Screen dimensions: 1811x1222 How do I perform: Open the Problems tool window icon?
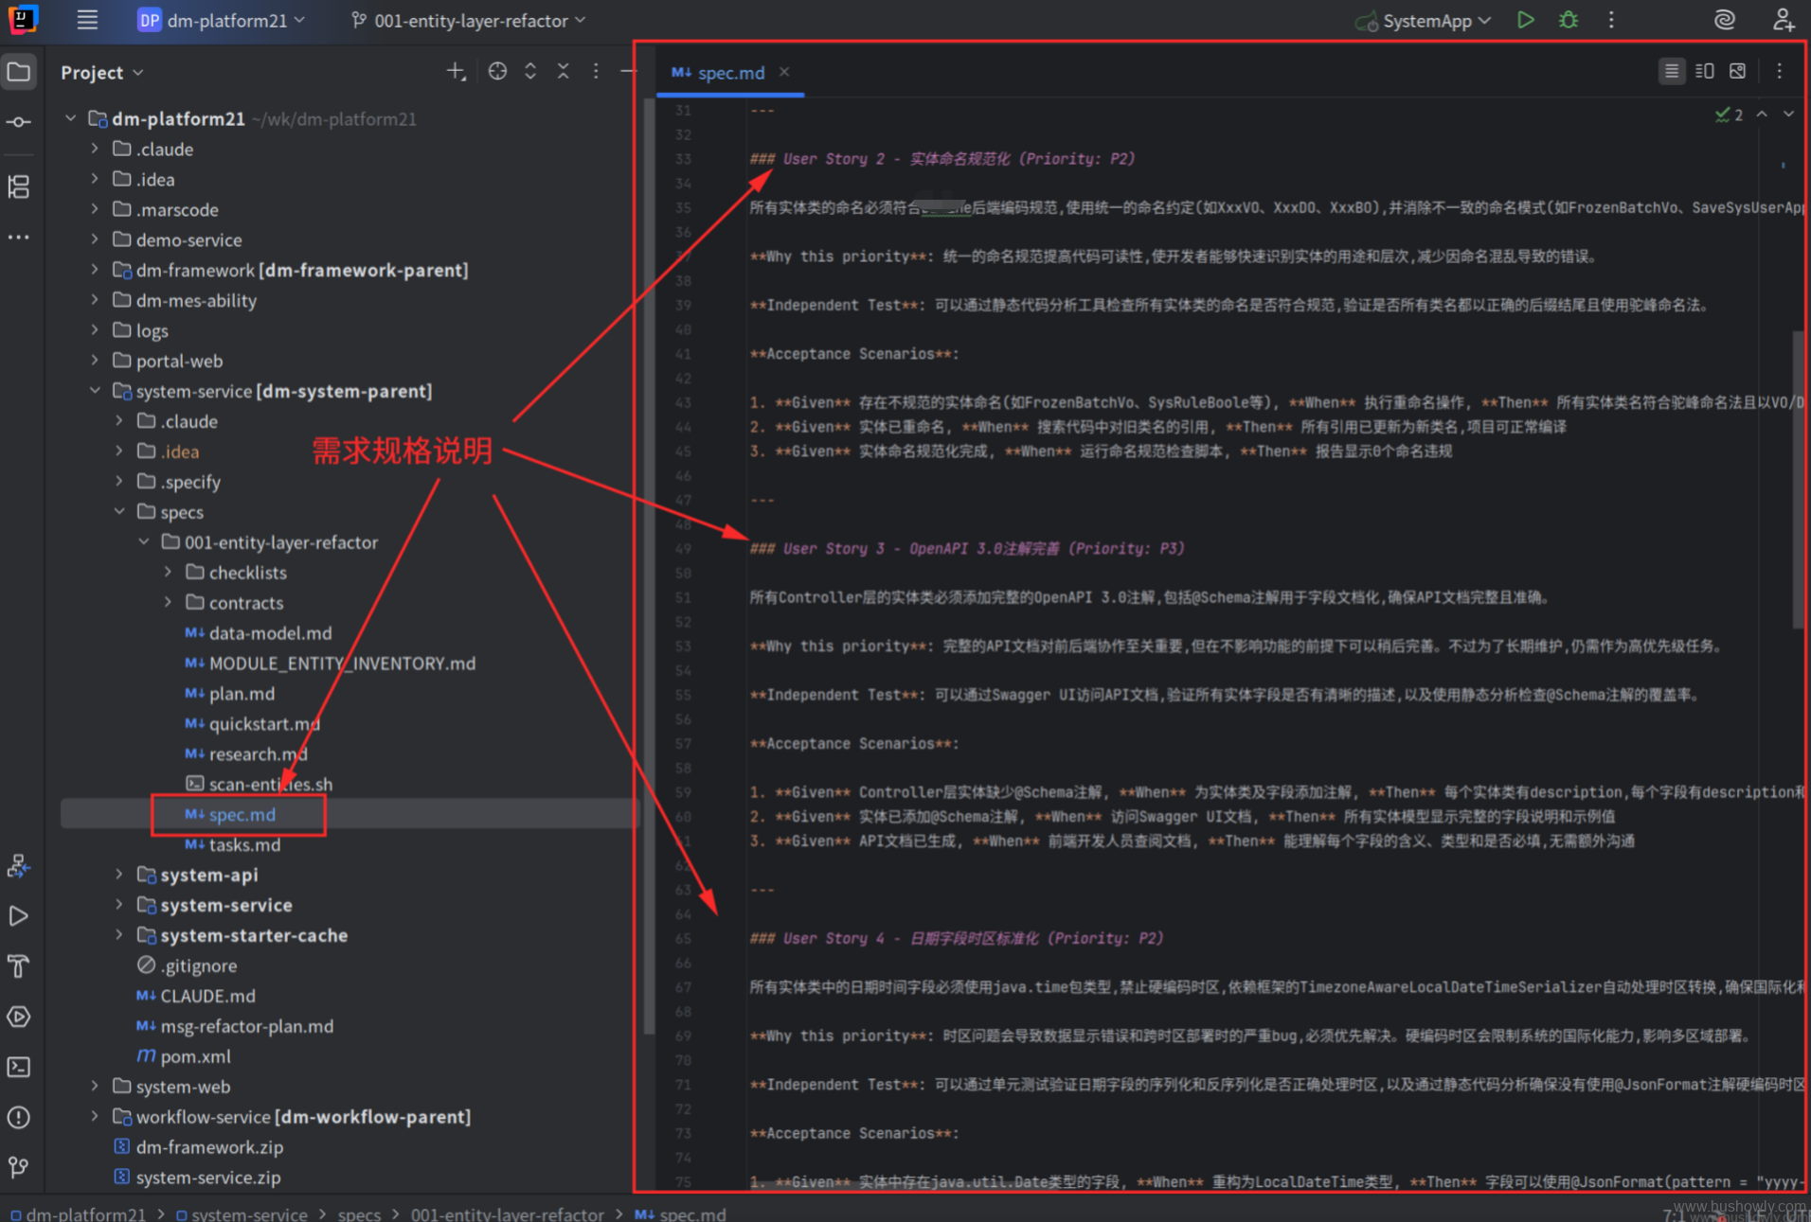pos(19,1117)
